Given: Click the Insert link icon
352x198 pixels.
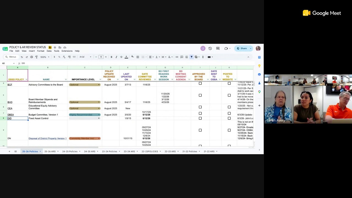Looking at the screenshot, I should pos(177,57).
